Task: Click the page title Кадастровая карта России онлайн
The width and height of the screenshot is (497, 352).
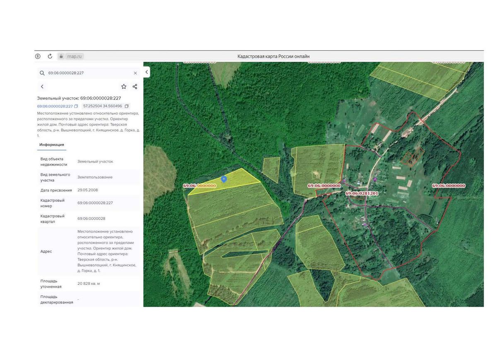Action: [x=273, y=56]
